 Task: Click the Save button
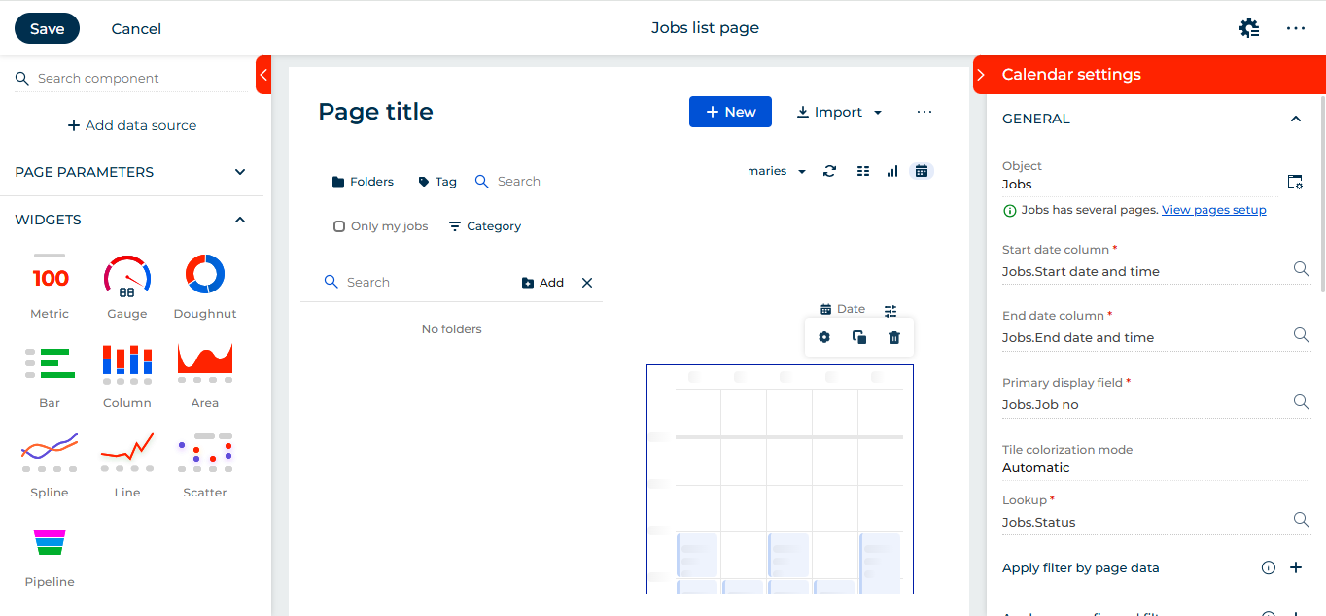tap(47, 28)
